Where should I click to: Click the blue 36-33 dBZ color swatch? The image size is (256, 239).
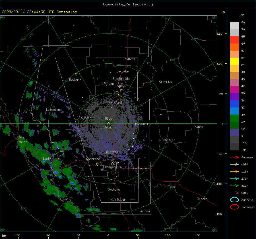(234, 104)
